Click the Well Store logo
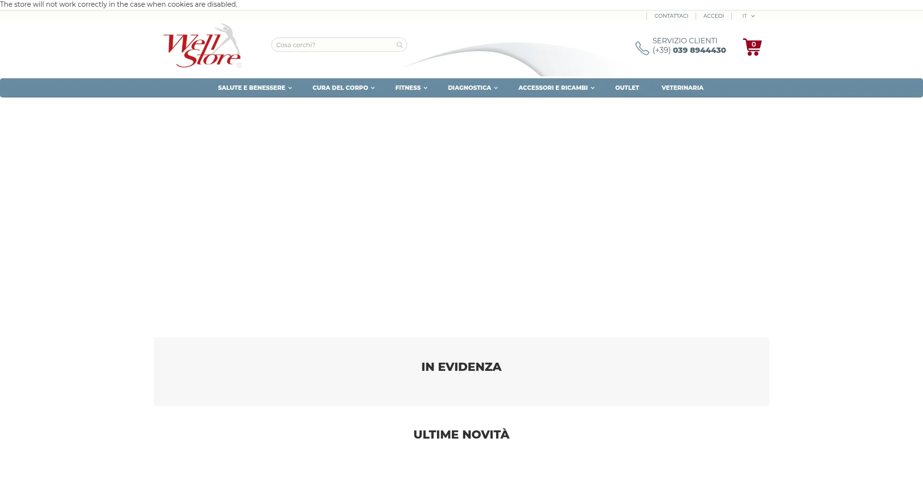The height and width of the screenshot is (477, 923). 202,46
